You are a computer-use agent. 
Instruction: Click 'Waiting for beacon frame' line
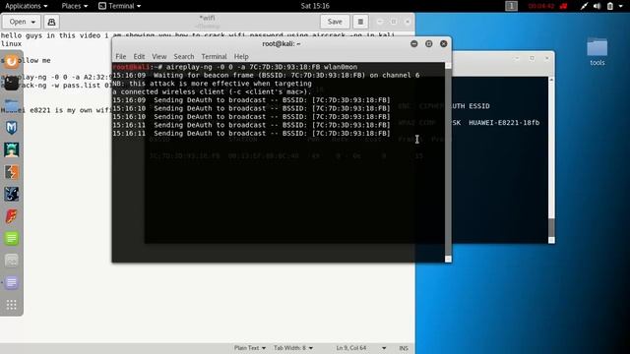[266, 75]
